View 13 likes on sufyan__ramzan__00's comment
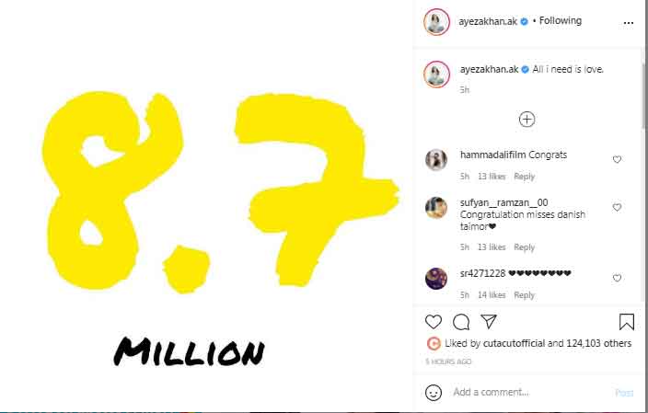Viewport: 648px width, 413px height. pyautogui.click(x=492, y=247)
